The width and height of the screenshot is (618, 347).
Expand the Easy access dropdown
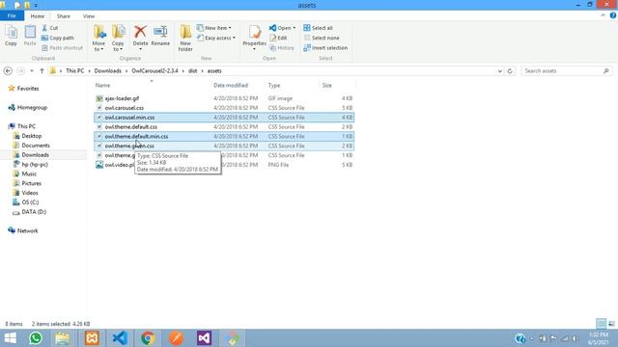234,38
